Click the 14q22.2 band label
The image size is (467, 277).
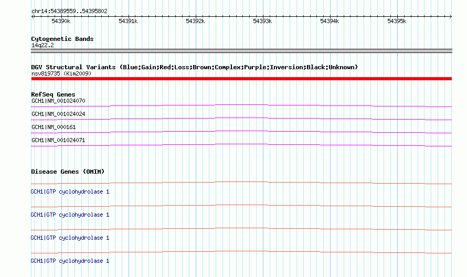tap(43, 45)
